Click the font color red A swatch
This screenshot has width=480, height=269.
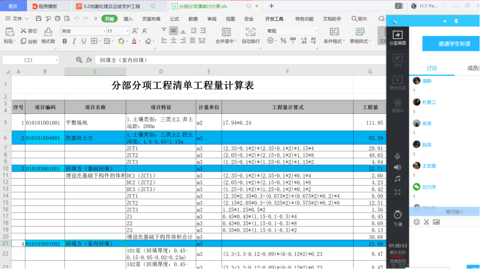tap(133, 41)
